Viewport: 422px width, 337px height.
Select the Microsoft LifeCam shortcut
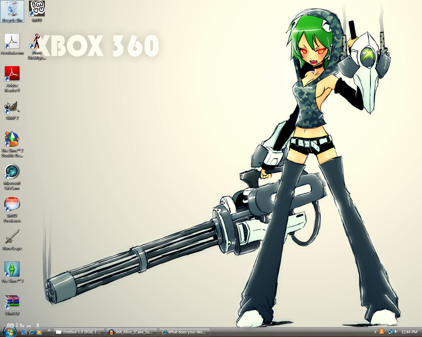12,177
